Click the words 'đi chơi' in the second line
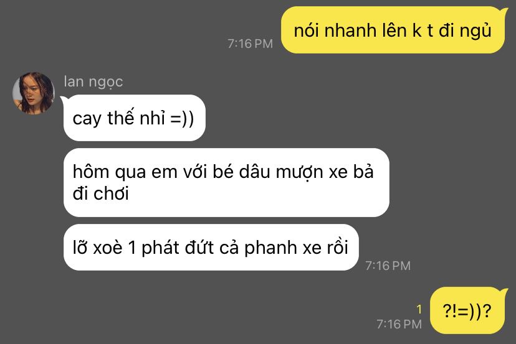Image resolution: width=516 pixels, height=344 pixels. tap(101, 193)
